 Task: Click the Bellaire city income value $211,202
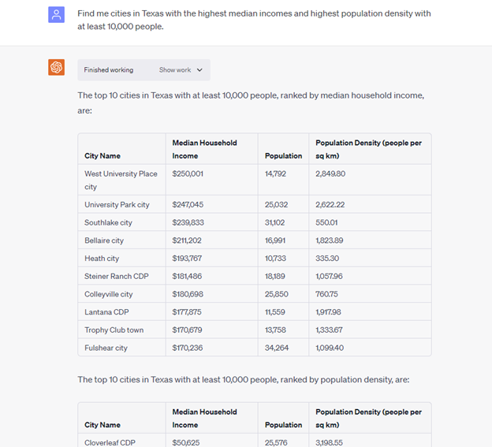click(187, 240)
